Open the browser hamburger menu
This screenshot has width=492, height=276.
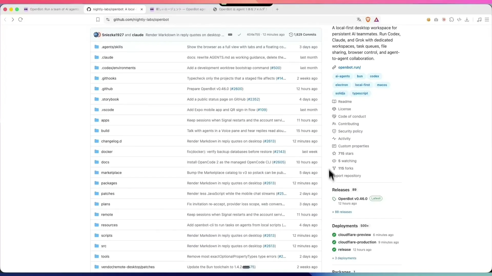coord(487,19)
